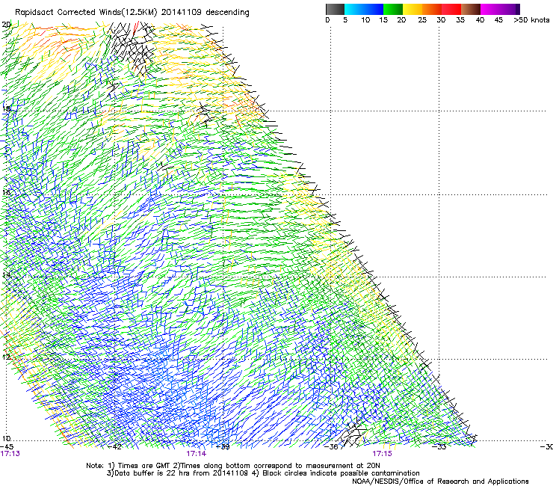Click the '20141109 descending' date in the title
The width and height of the screenshot is (553, 486).
tap(205, 13)
